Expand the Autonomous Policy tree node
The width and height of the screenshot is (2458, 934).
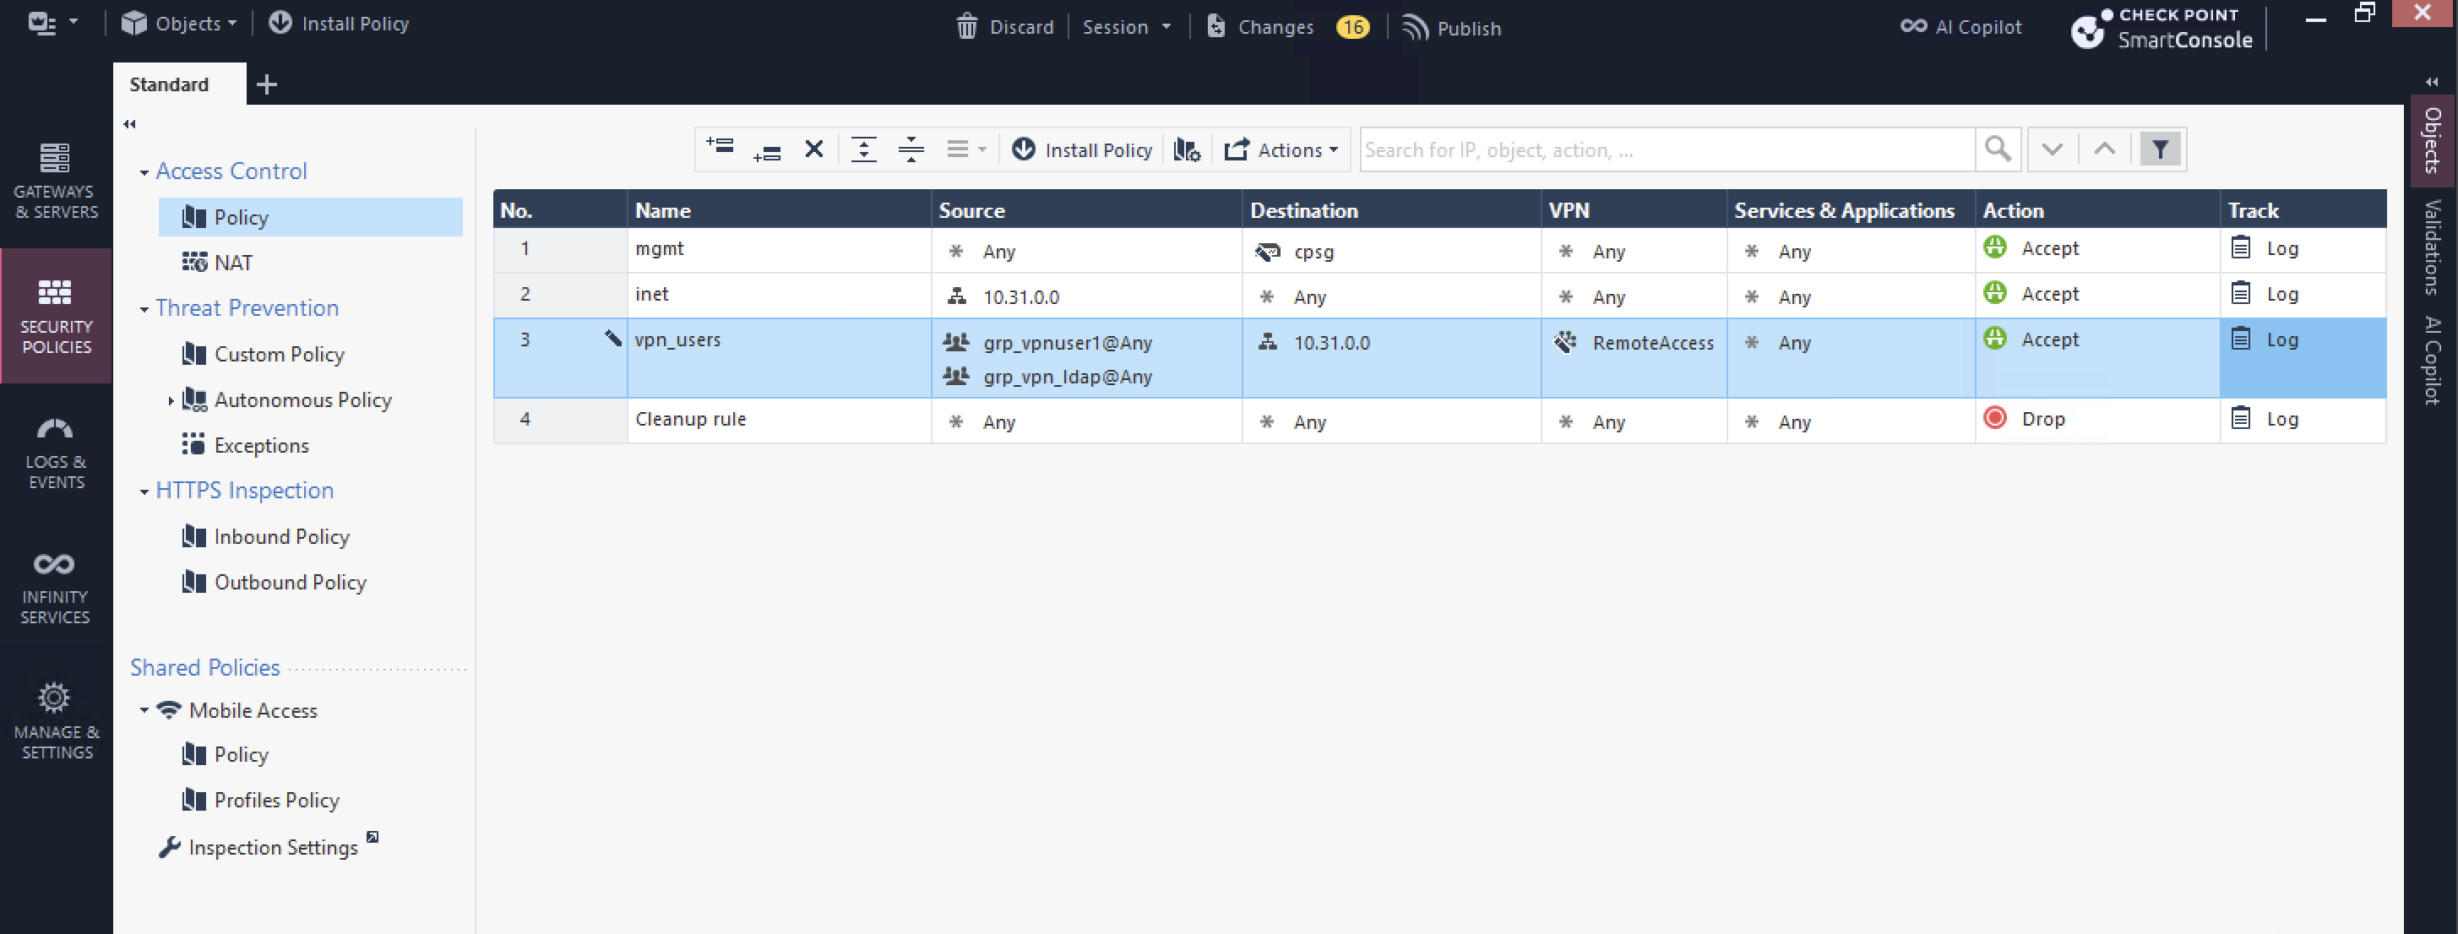click(x=171, y=400)
